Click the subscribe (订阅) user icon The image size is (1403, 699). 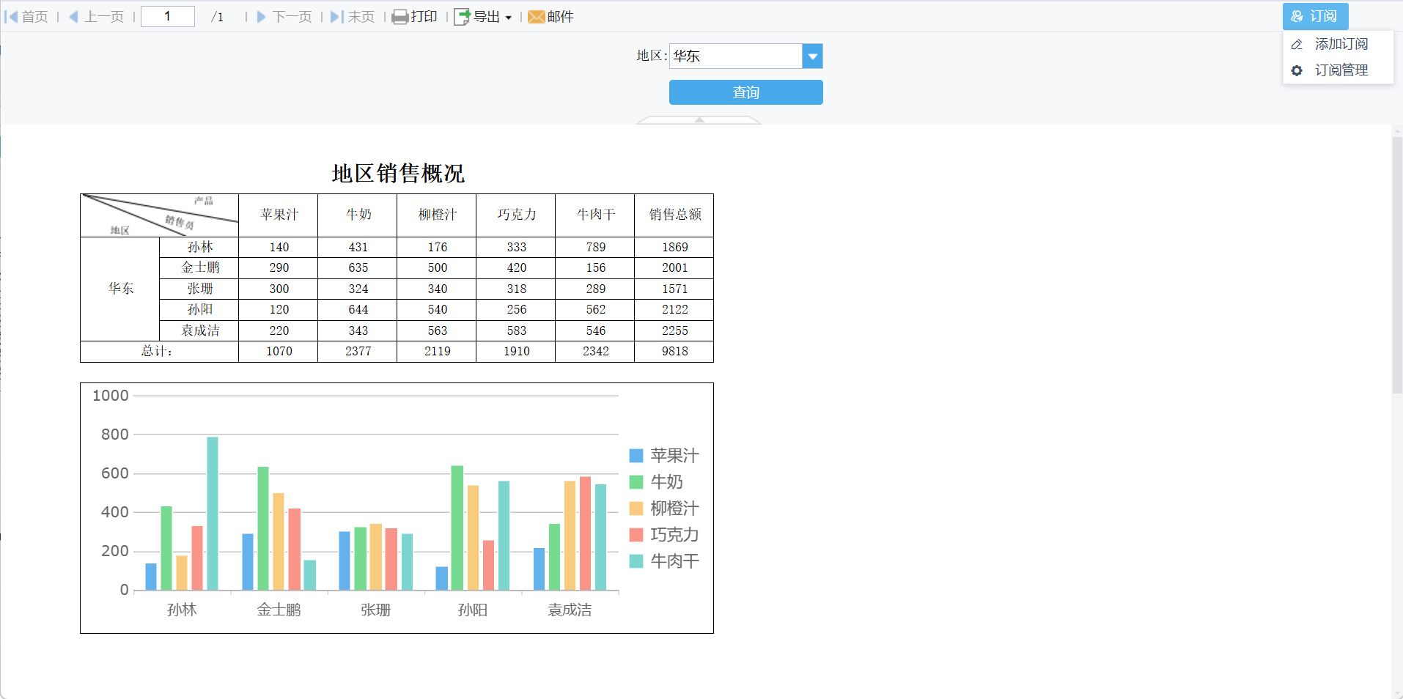1297,16
